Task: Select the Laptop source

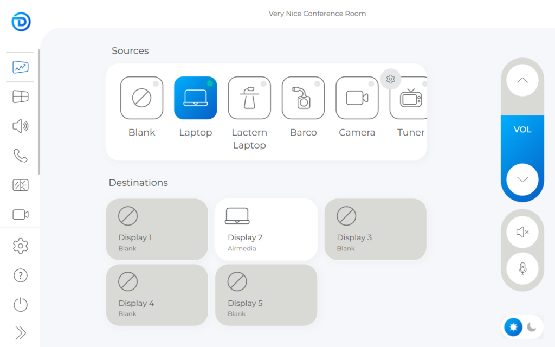Action: tap(195, 98)
